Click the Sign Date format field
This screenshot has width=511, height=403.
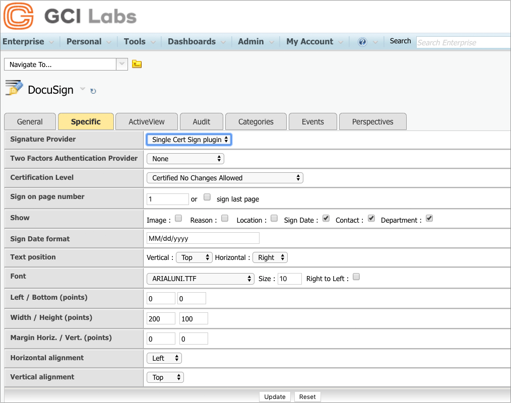203,238
